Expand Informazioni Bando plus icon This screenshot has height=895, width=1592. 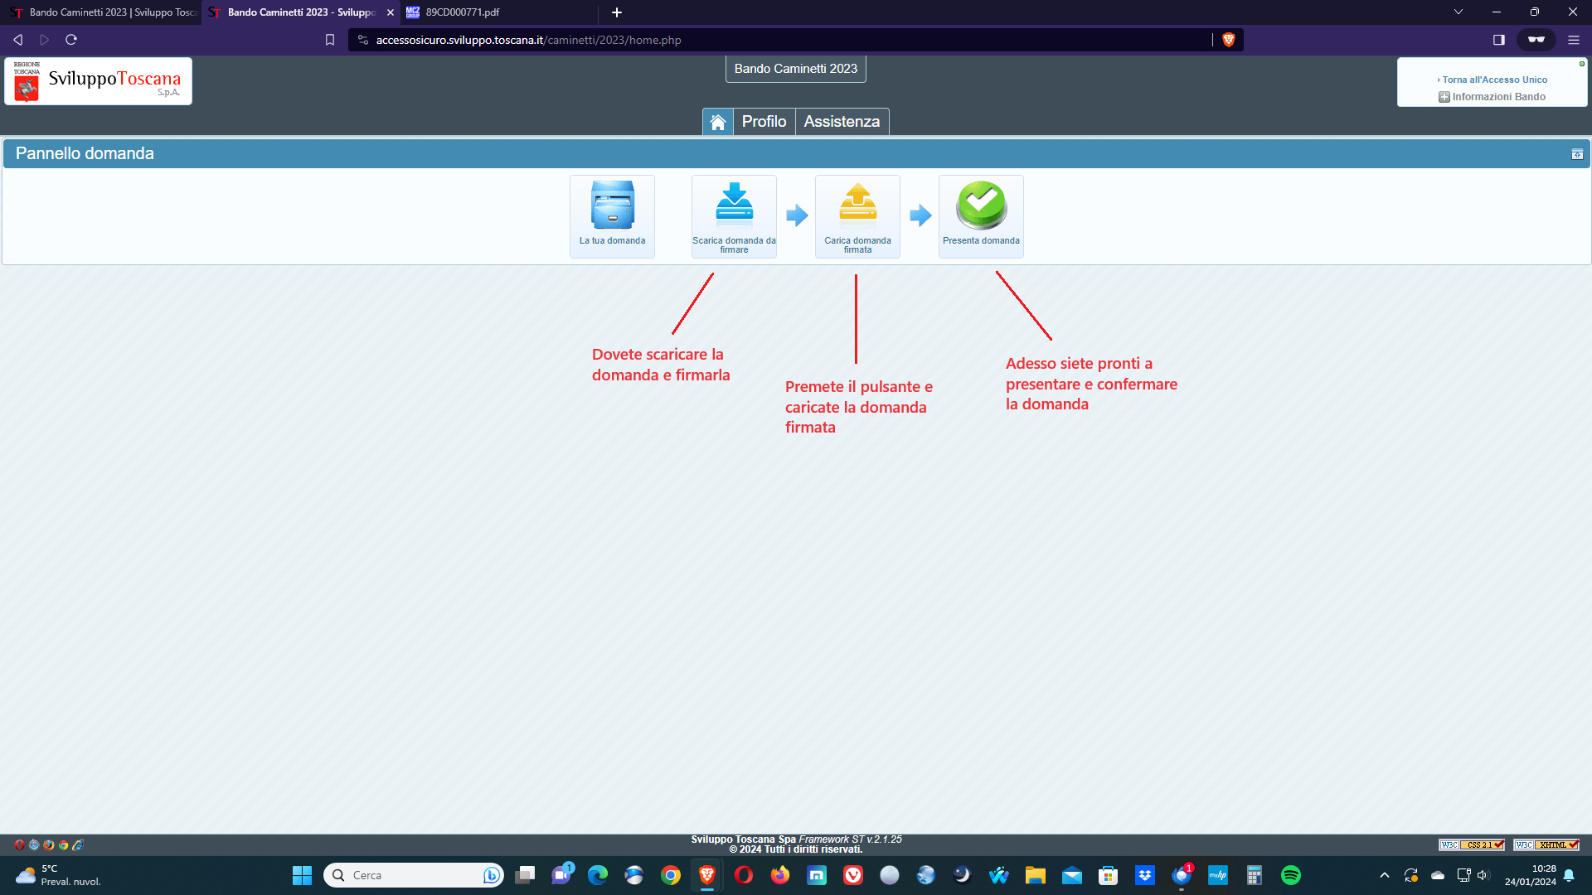coord(1444,97)
